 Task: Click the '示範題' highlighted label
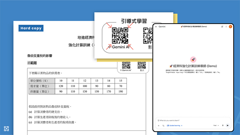click(x=32, y=63)
